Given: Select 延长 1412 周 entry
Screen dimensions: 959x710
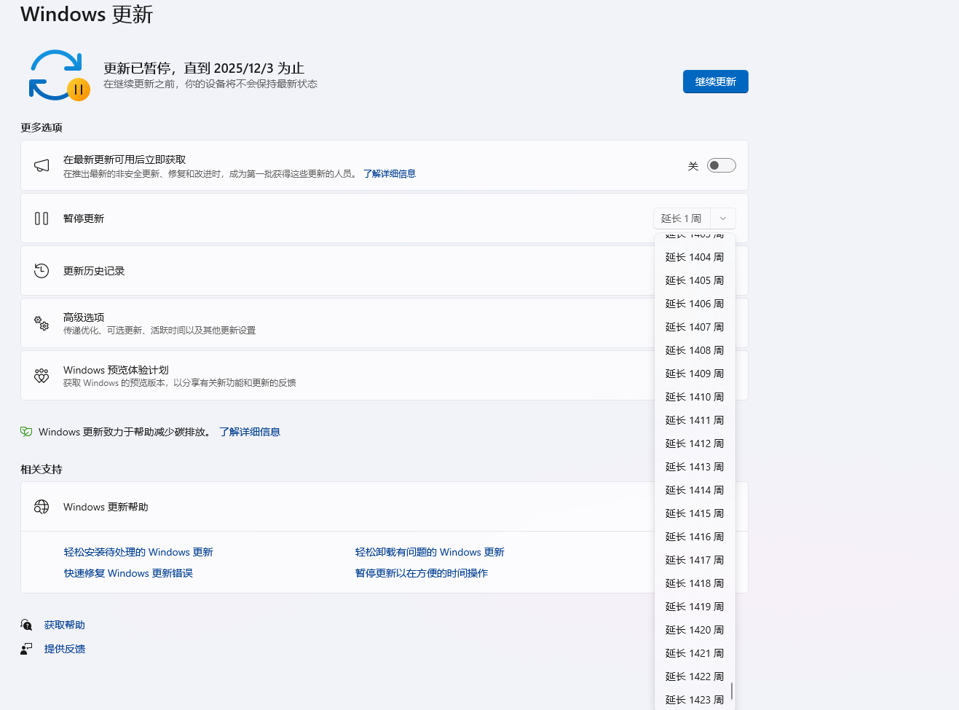Looking at the screenshot, I should (x=695, y=443).
